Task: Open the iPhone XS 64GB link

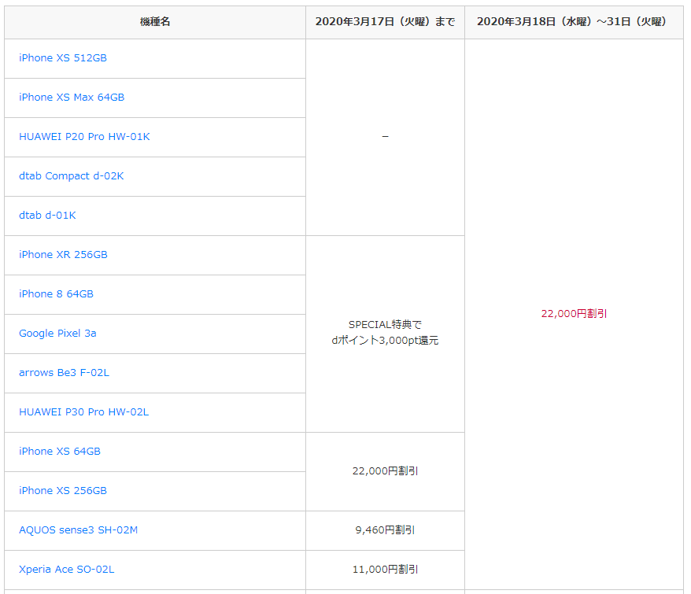Action: (x=60, y=452)
